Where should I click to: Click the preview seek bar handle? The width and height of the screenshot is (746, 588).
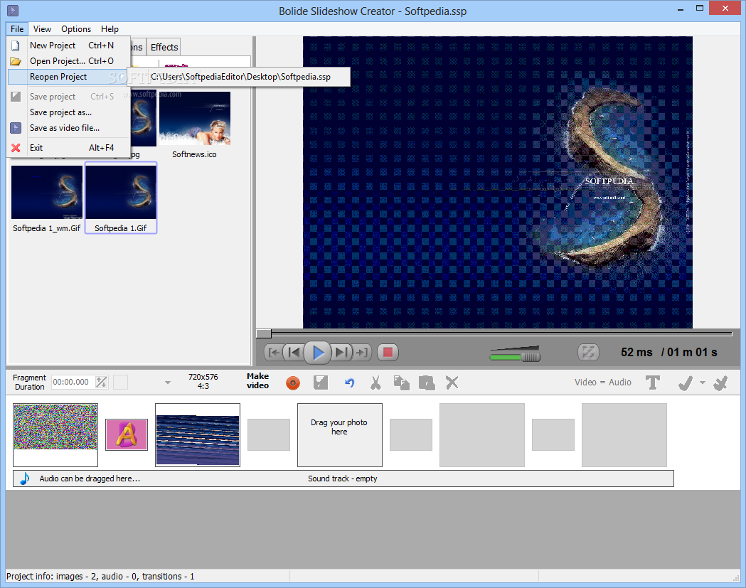tap(264, 333)
